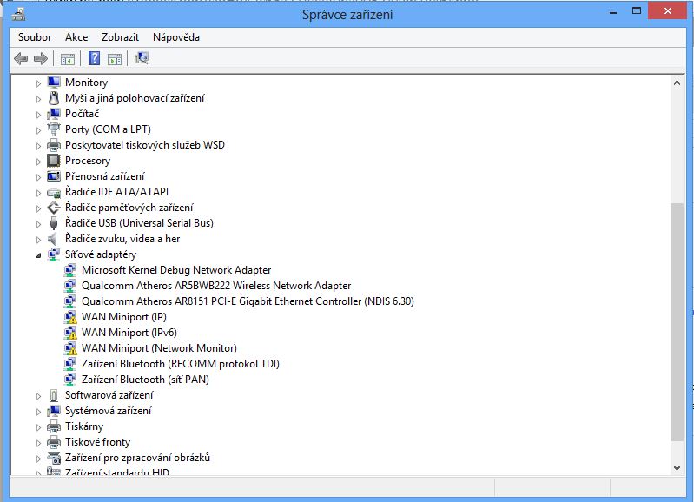Click the speaker icon of Řadiče zvuku
Screen dimensions: 694x502
click(53, 239)
